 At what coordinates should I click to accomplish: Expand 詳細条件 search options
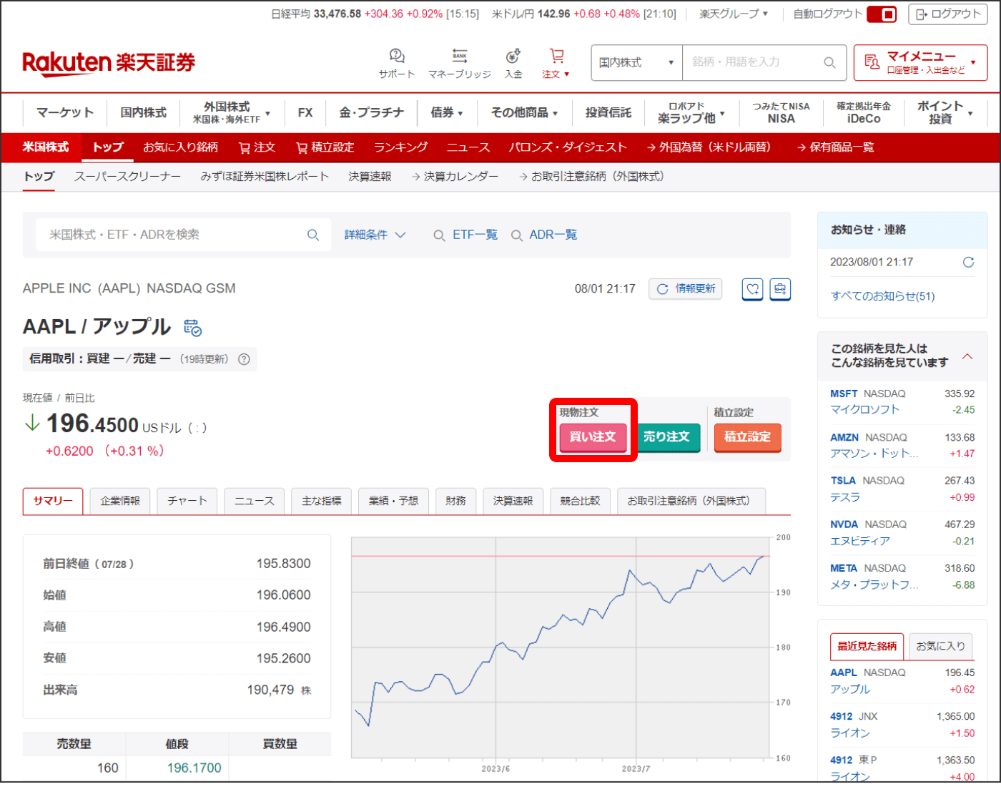pos(375,235)
